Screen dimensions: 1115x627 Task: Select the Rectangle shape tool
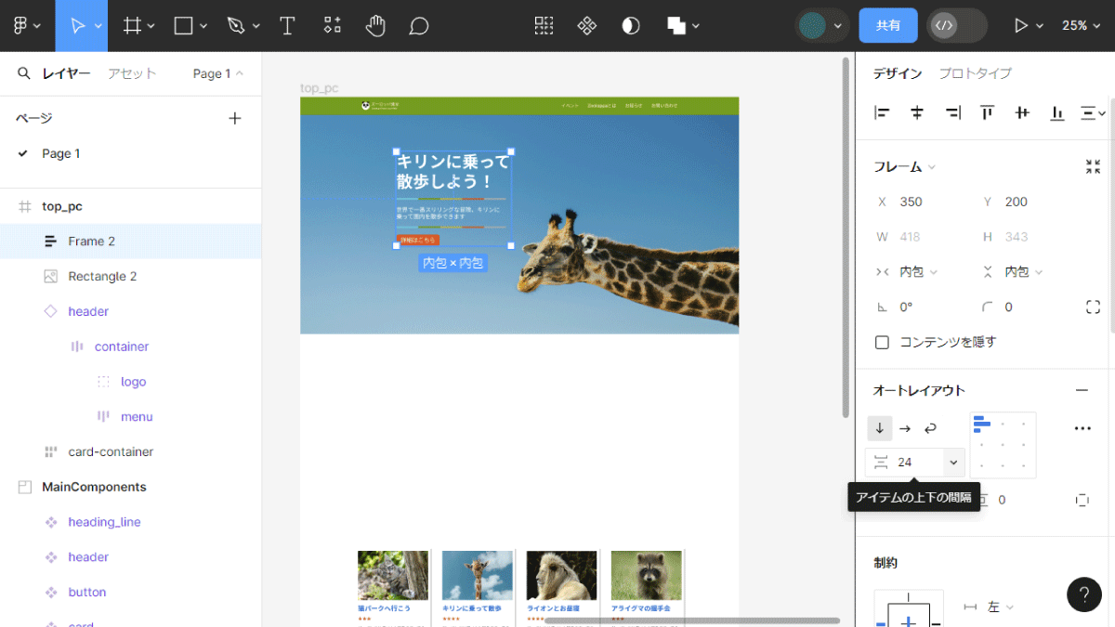(x=184, y=26)
